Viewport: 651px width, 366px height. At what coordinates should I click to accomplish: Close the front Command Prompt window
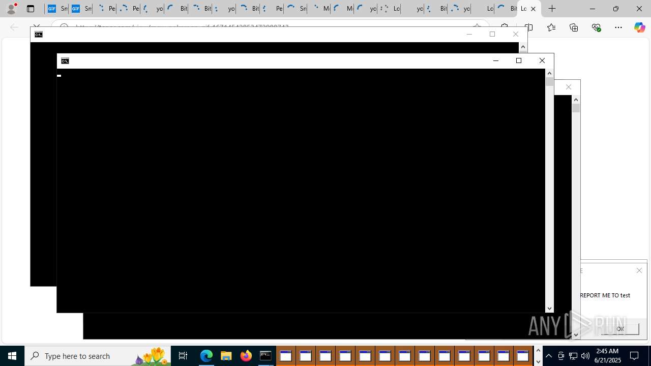click(x=542, y=61)
